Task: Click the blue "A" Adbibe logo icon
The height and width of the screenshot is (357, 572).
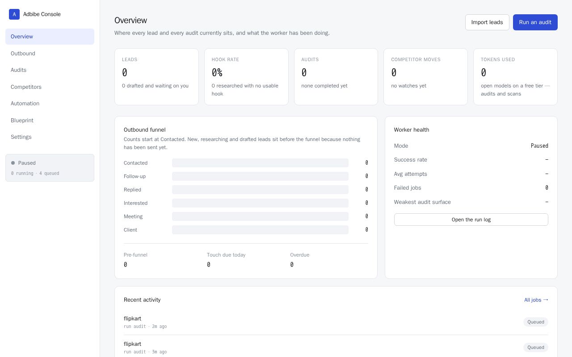Action: pyautogui.click(x=14, y=14)
